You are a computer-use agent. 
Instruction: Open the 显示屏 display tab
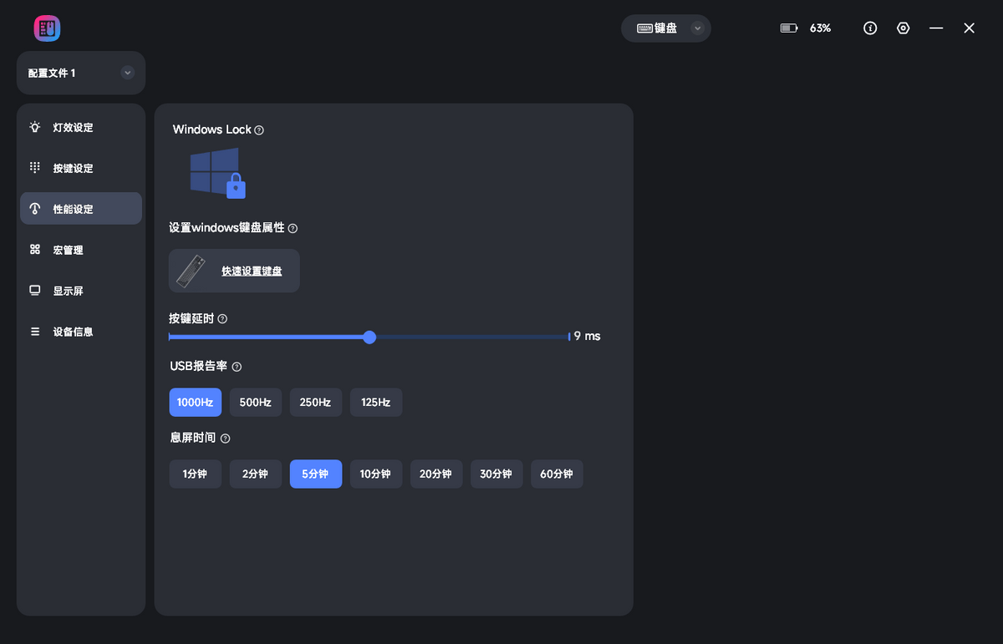click(81, 291)
